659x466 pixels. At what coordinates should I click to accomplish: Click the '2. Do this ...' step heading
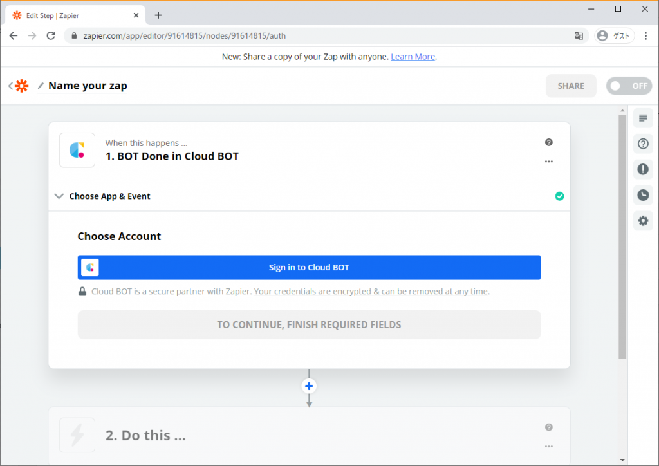tap(145, 435)
